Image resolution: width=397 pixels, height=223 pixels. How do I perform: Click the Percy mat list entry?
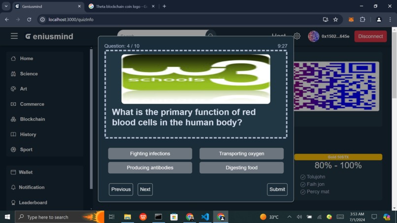coord(318,191)
